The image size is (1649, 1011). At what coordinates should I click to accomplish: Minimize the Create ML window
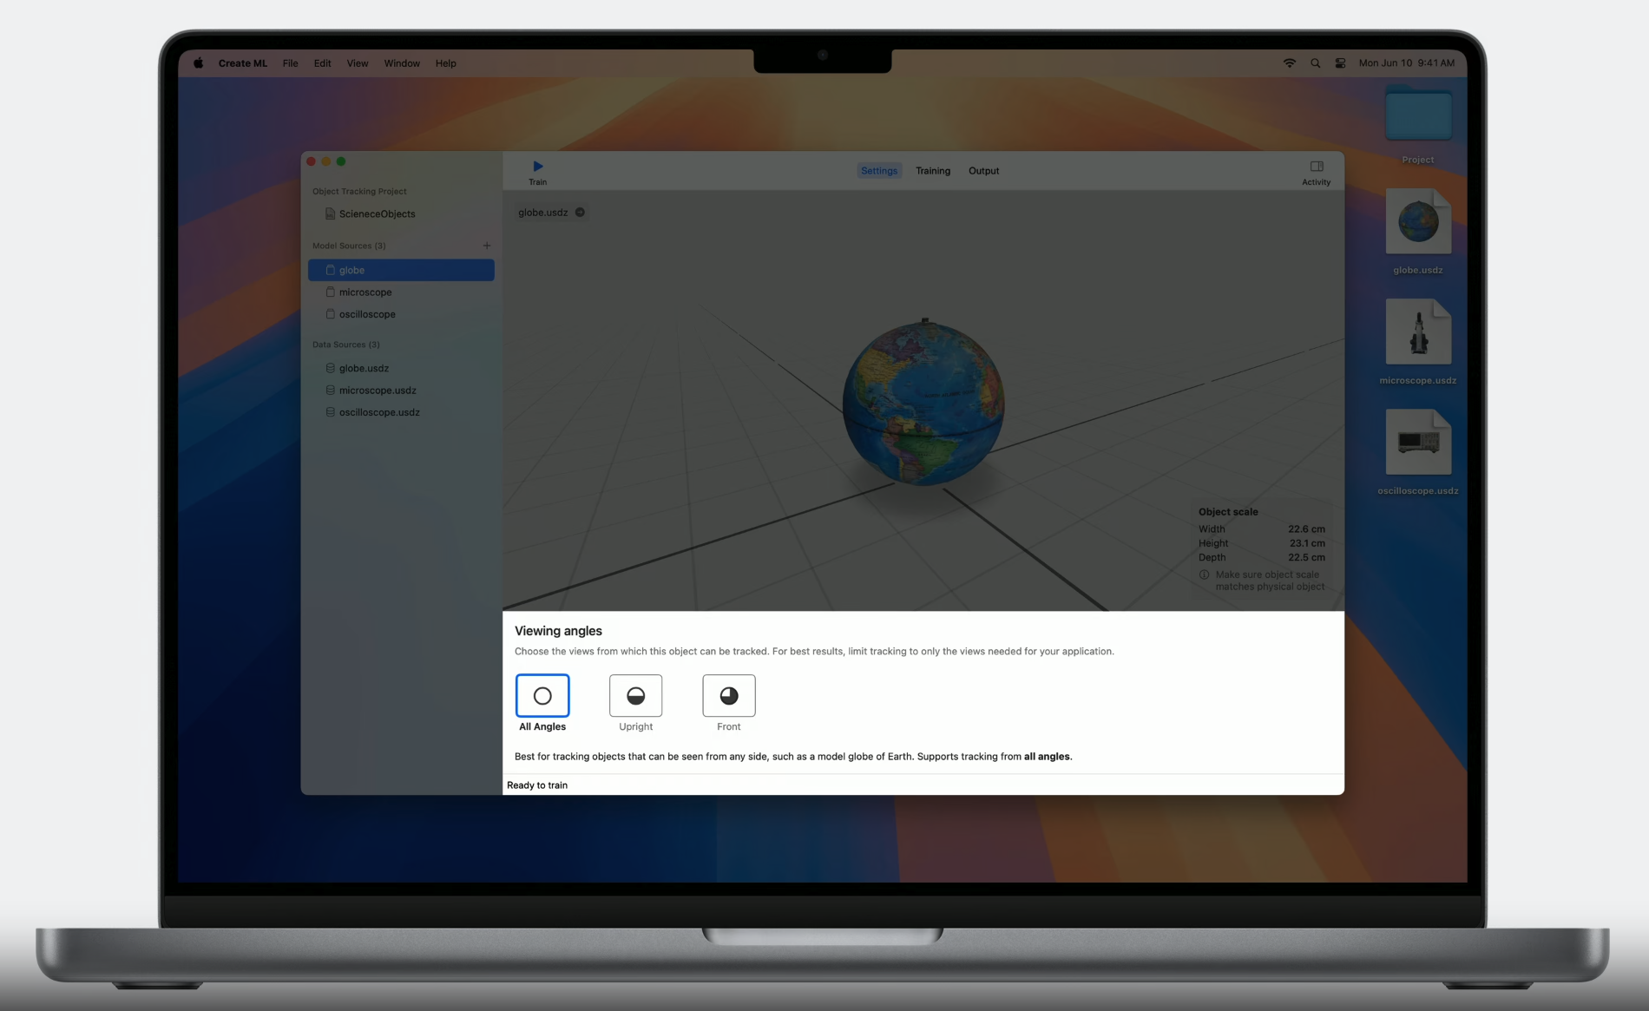(326, 161)
